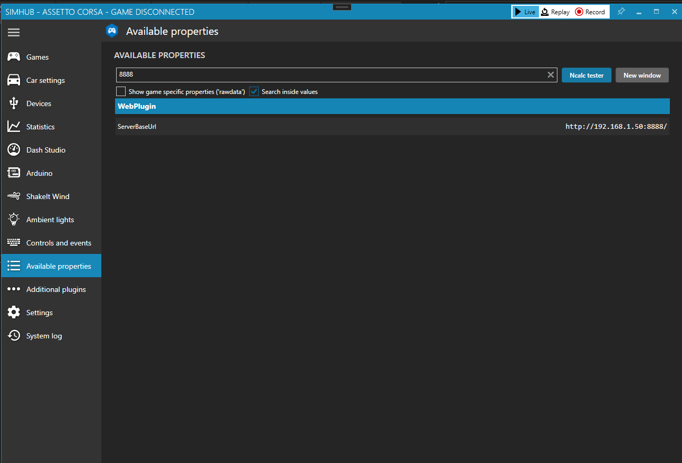Click the Dash Studio gauge icon
682x463 pixels.
click(x=14, y=150)
